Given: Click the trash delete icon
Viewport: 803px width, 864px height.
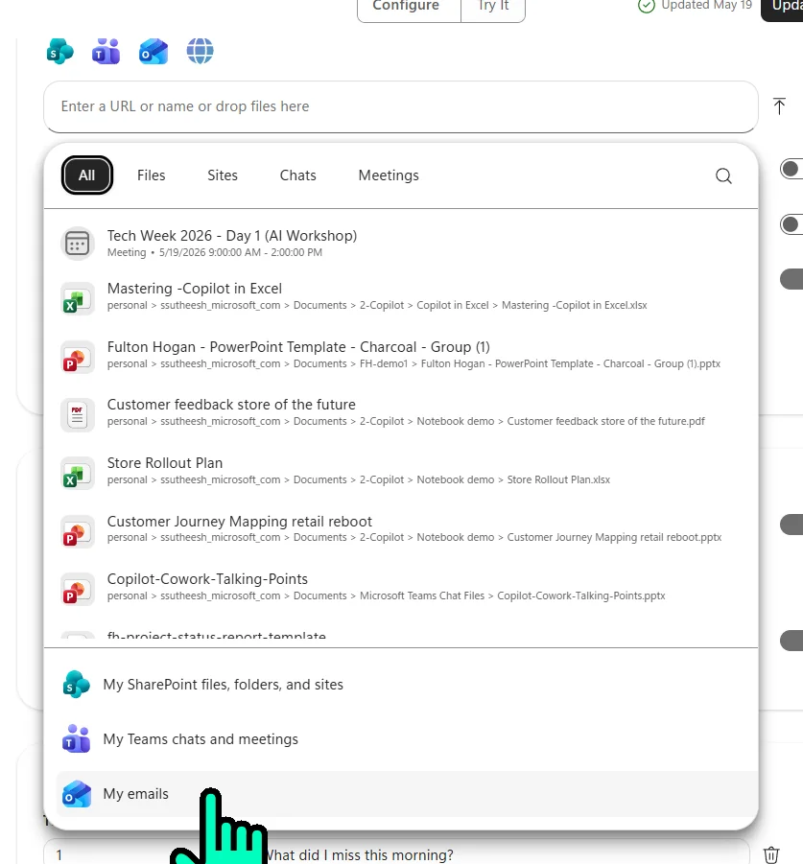Looking at the screenshot, I should pyautogui.click(x=771, y=854).
